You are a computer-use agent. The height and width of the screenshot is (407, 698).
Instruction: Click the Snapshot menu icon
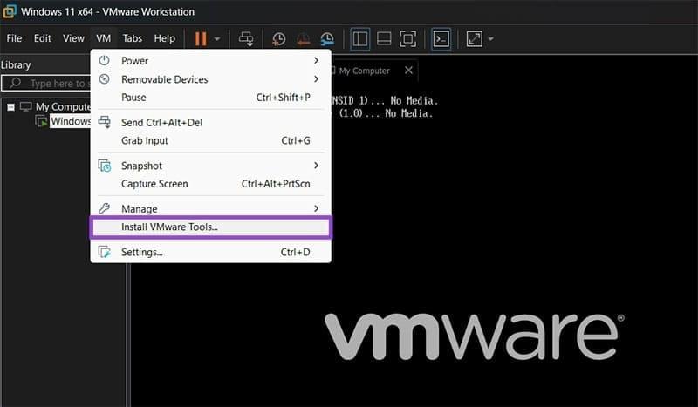(x=105, y=166)
